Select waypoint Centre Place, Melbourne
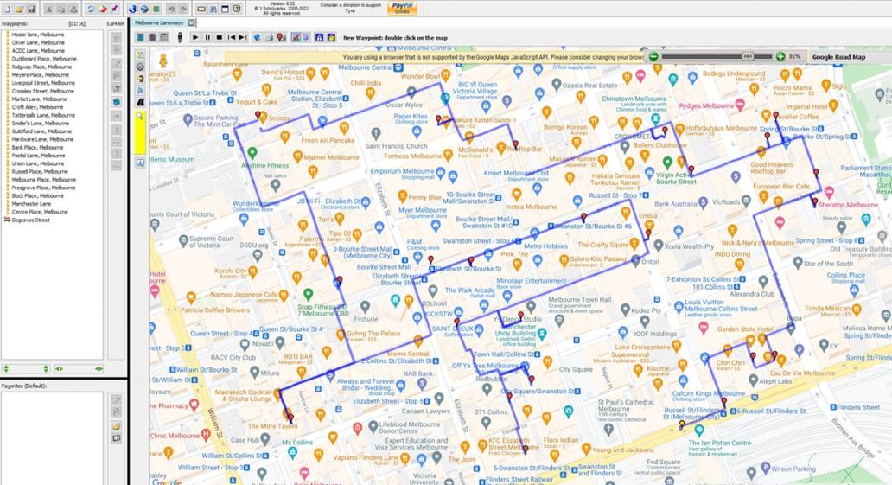Image resolution: width=892 pixels, height=485 pixels. (39, 212)
